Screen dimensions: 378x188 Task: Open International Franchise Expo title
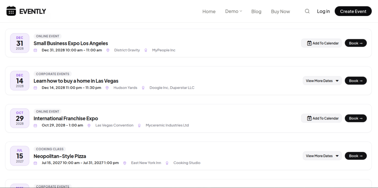(66, 118)
